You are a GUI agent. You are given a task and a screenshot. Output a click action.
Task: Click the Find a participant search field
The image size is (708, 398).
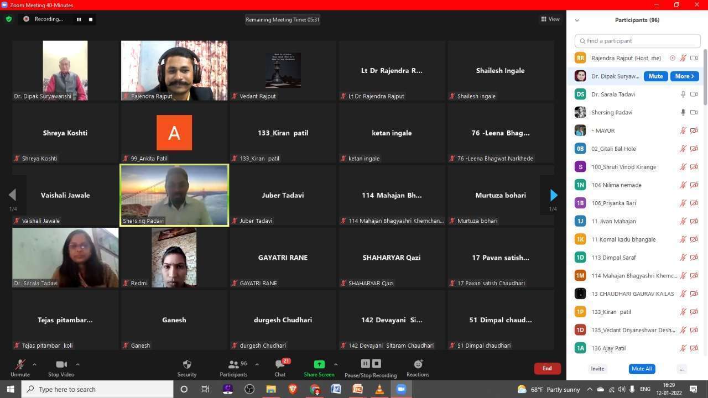pyautogui.click(x=638, y=41)
